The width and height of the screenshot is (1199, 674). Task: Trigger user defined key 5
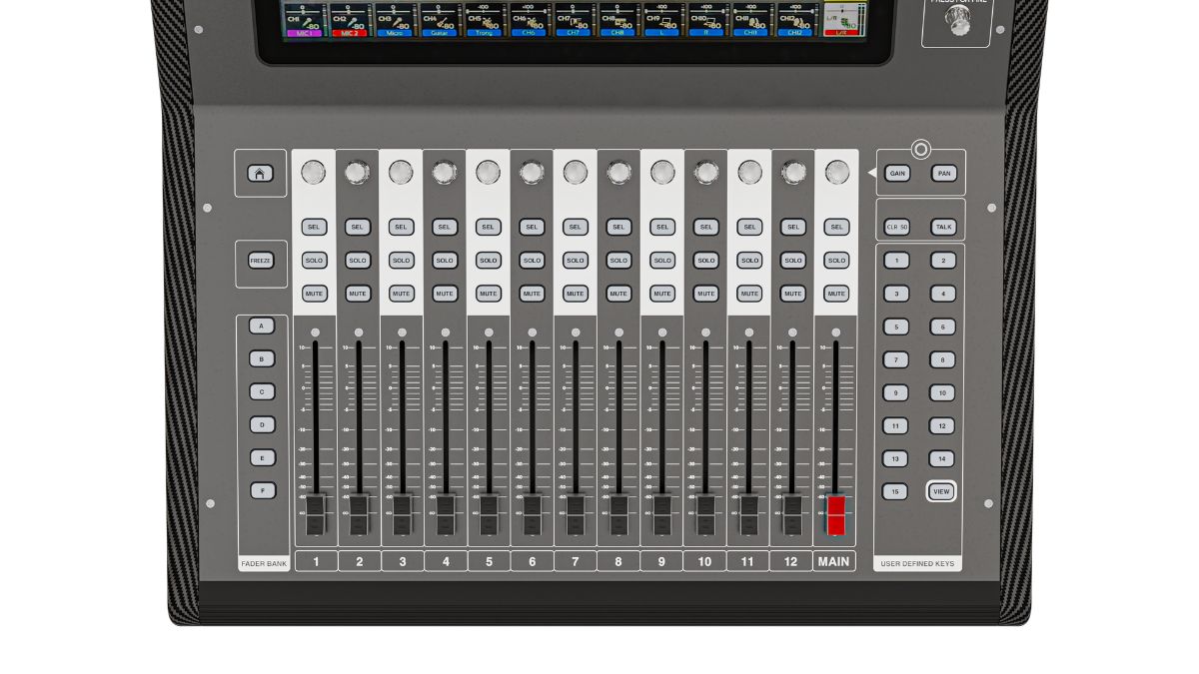pyautogui.click(x=896, y=327)
